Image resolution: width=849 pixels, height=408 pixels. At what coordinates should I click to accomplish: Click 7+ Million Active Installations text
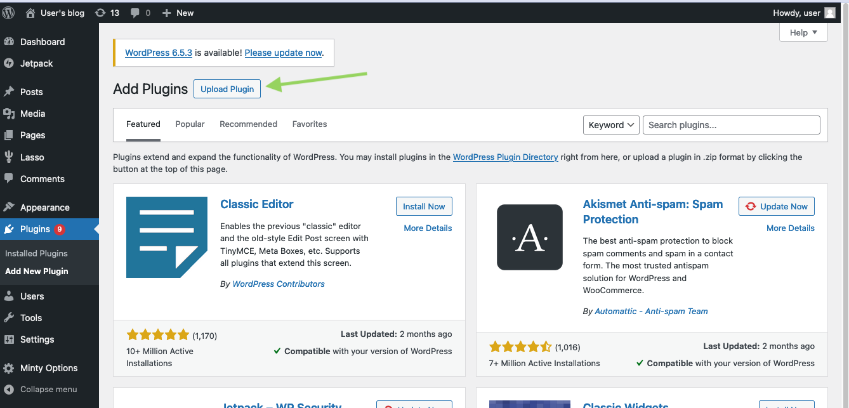click(x=544, y=364)
